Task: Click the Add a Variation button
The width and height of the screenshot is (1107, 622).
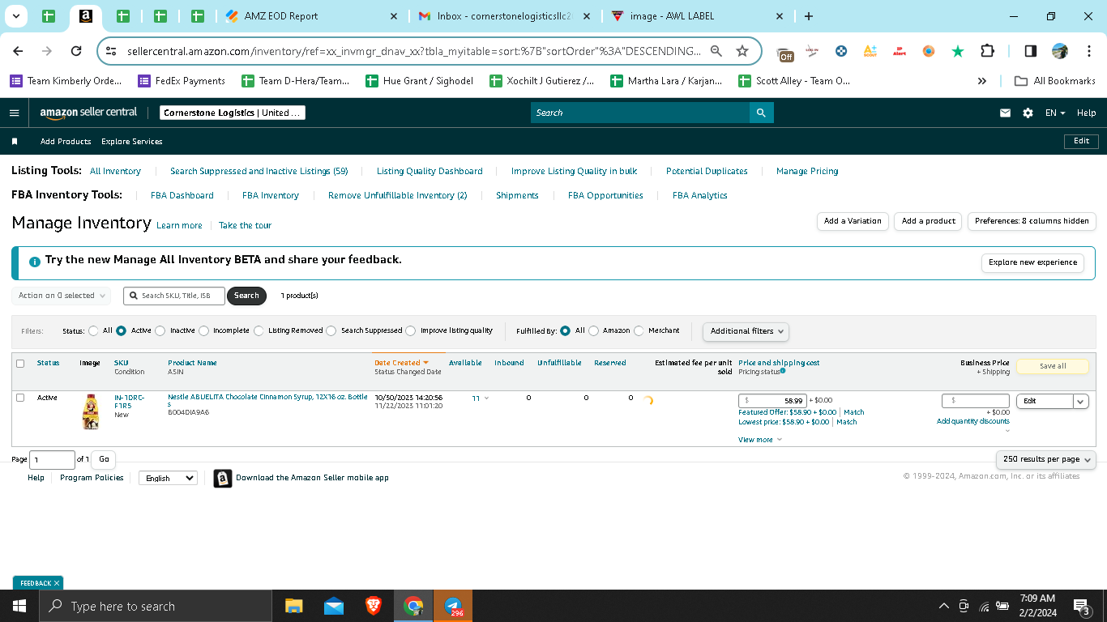Action: click(x=853, y=221)
